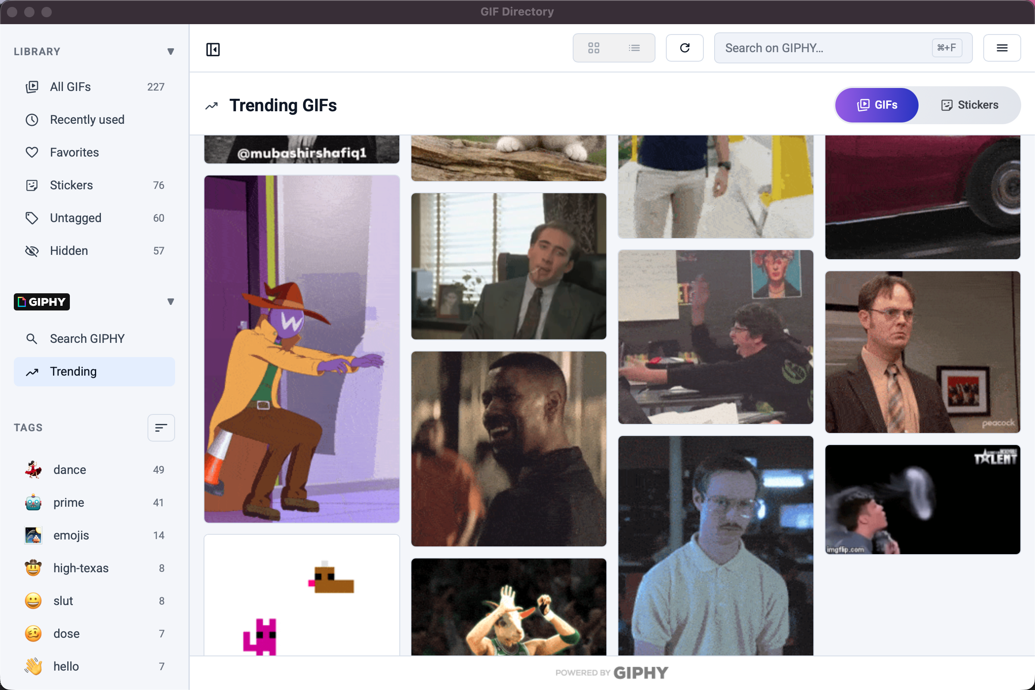
Task: Select the GIFs tab
Action: coord(877,105)
